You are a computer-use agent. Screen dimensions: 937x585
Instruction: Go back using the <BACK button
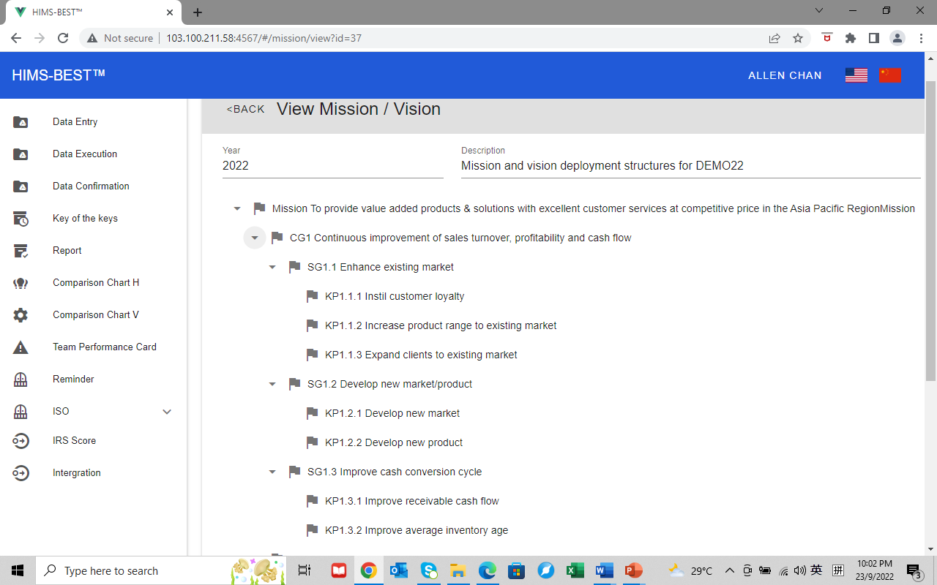coord(246,109)
